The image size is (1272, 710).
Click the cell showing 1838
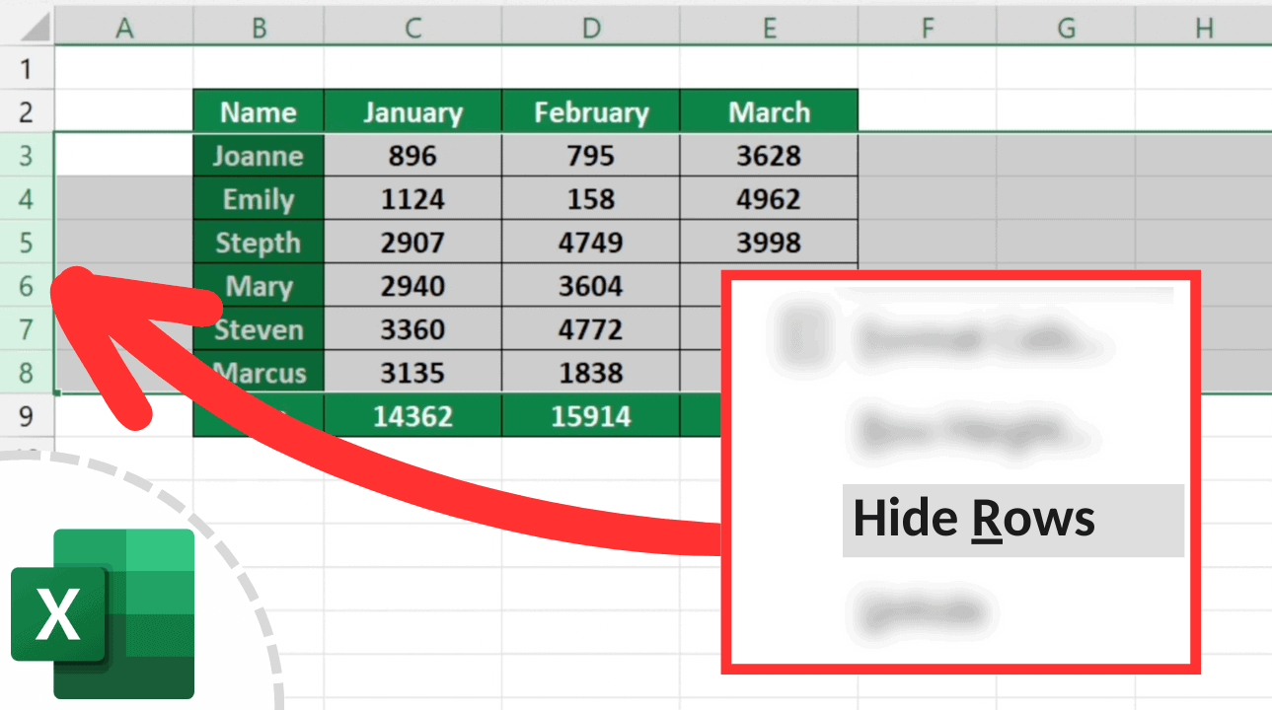591,373
